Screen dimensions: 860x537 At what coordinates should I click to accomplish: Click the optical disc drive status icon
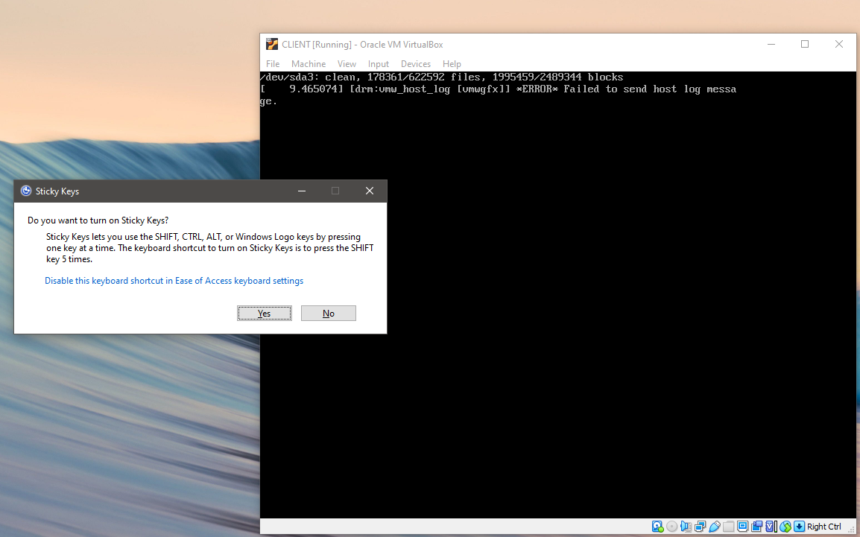[672, 527]
